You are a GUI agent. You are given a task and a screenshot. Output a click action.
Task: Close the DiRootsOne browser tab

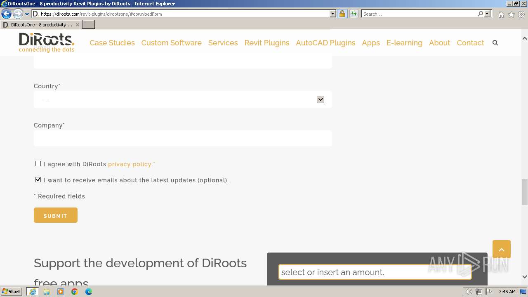pos(77,25)
